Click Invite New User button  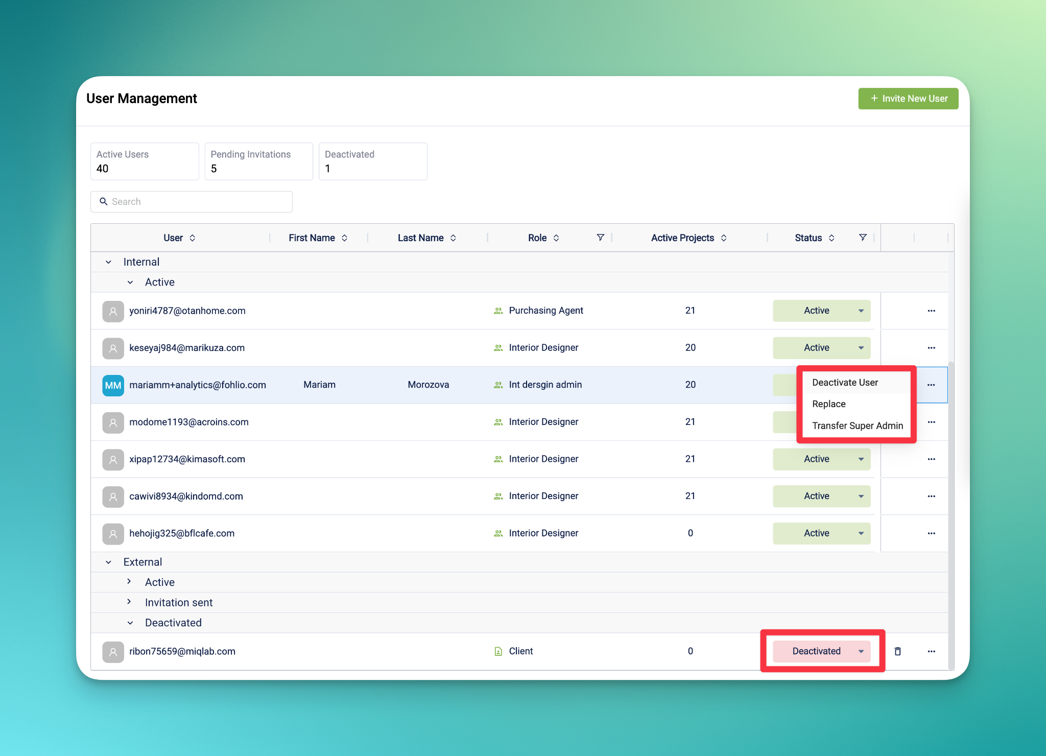tap(908, 99)
